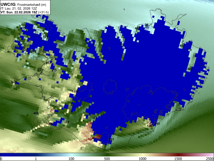Screen dimensions: 214x161
Task: Click the map value label '245'
Action: click(x=157, y=123)
